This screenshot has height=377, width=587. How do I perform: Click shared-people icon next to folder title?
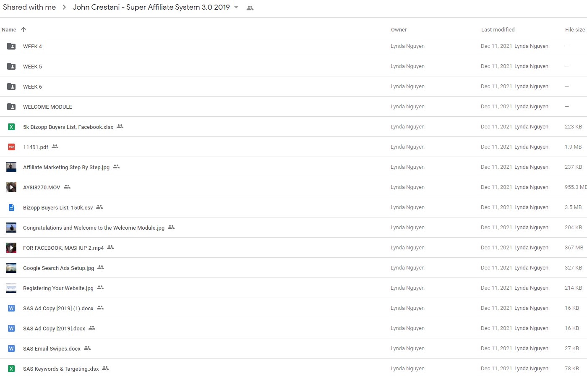pyautogui.click(x=250, y=8)
